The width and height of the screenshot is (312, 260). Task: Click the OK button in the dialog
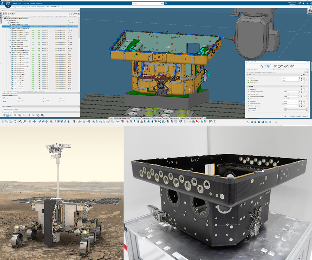coord(285,116)
